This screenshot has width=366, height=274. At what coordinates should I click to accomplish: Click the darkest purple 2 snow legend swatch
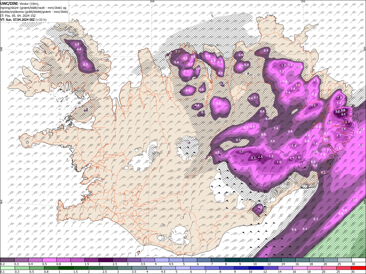pyautogui.click(x=105, y=260)
